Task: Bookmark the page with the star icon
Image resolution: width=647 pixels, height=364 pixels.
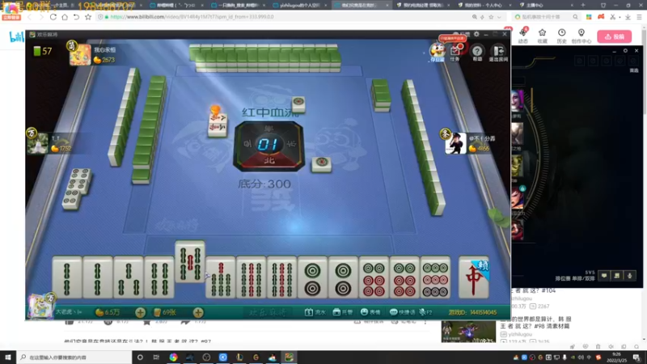Action: coord(88,17)
